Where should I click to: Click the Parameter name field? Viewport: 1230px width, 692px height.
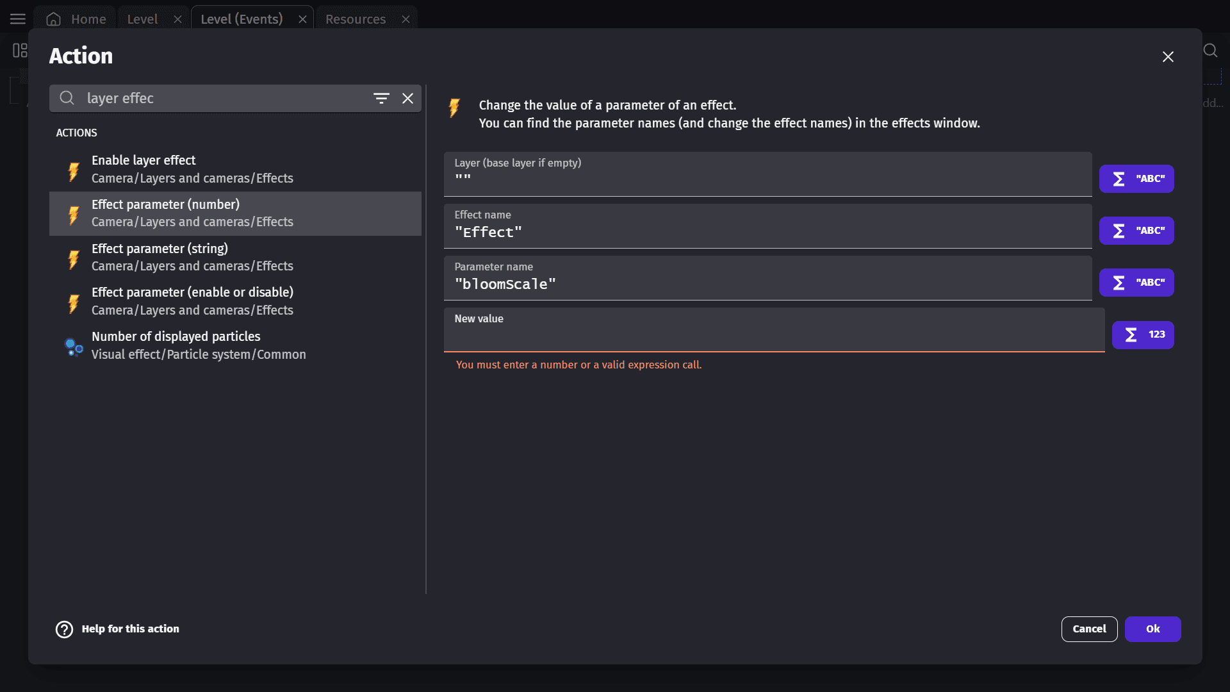point(767,284)
